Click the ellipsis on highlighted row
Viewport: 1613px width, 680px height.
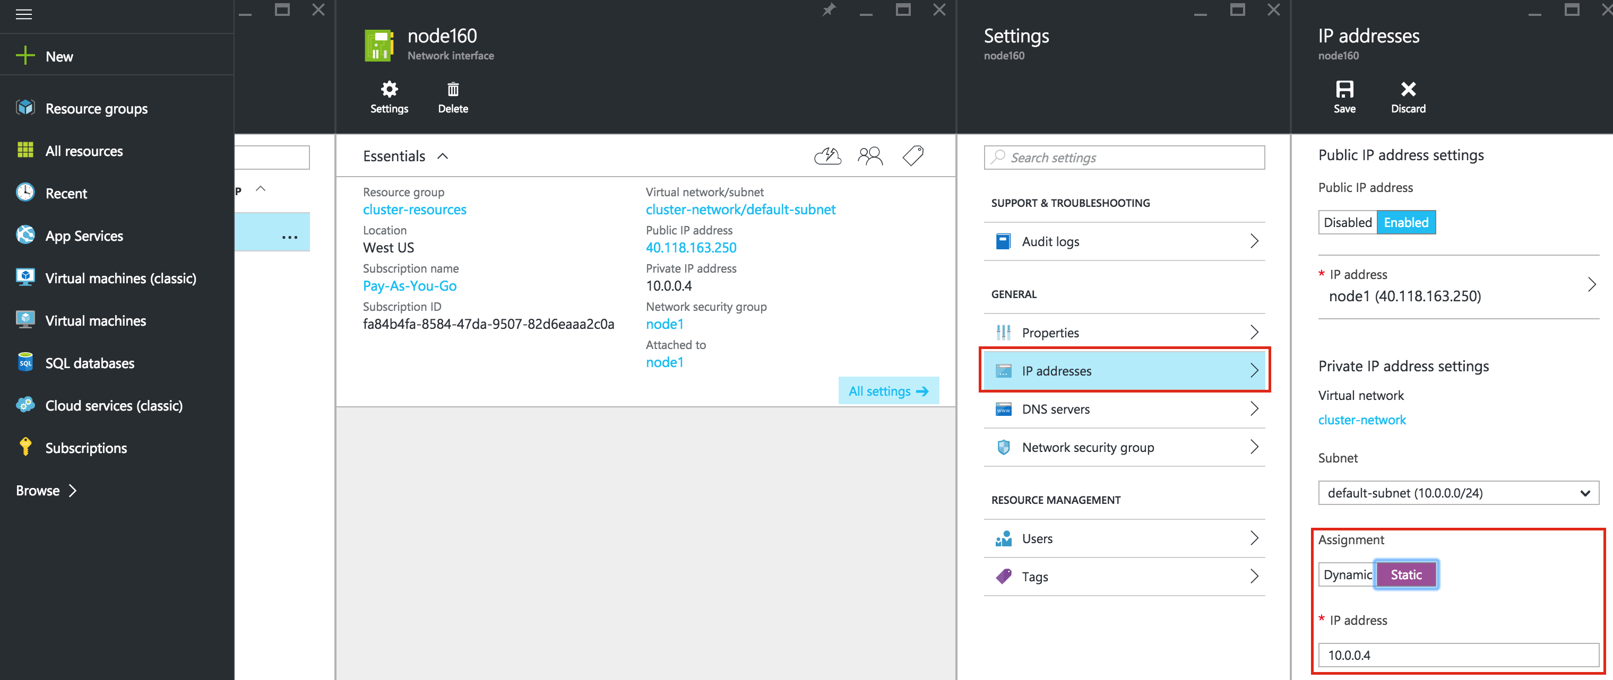tap(289, 237)
